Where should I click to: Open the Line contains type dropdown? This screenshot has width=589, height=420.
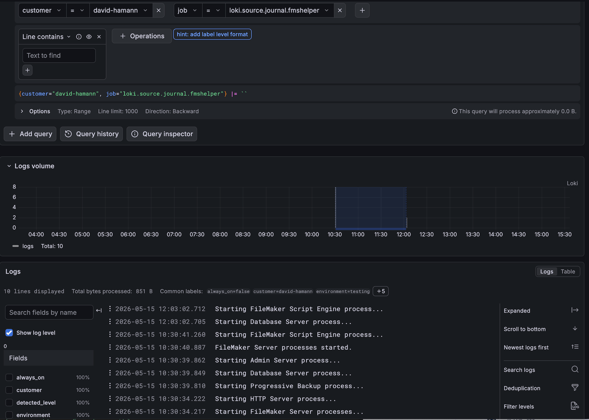47,37
